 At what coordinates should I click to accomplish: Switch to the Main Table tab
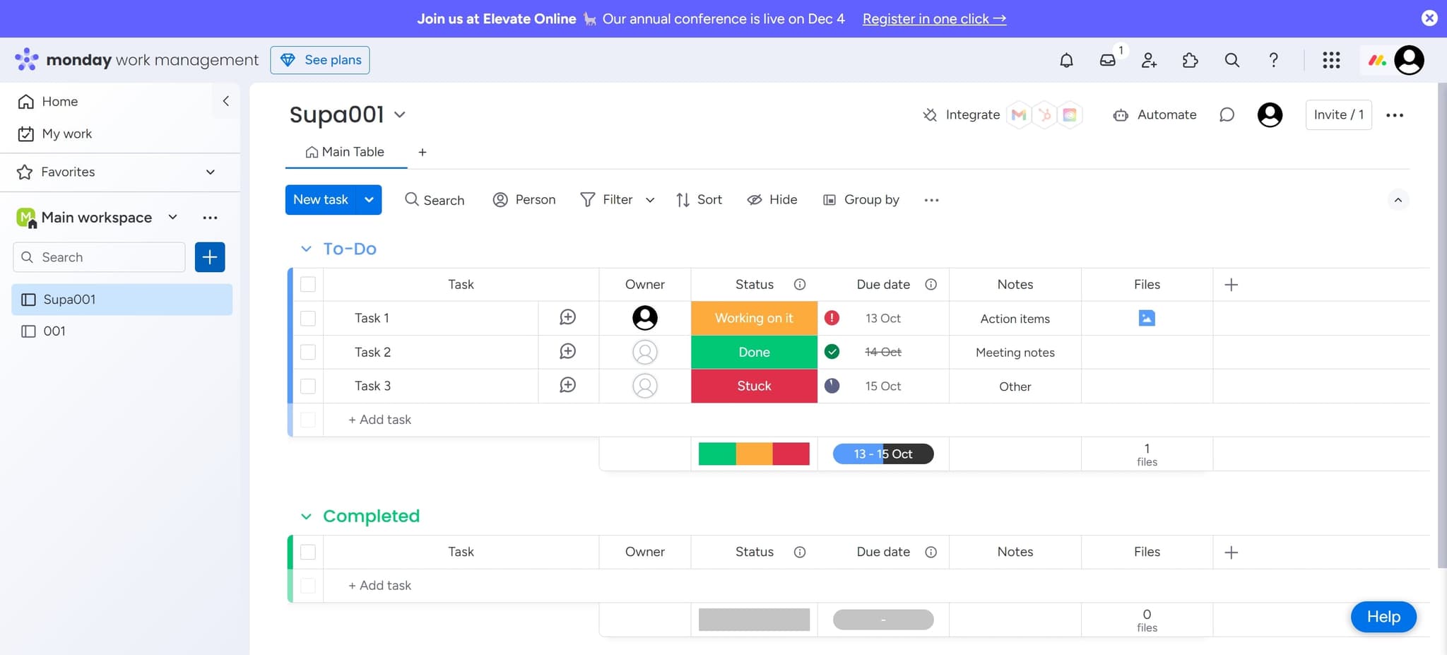click(x=345, y=152)
